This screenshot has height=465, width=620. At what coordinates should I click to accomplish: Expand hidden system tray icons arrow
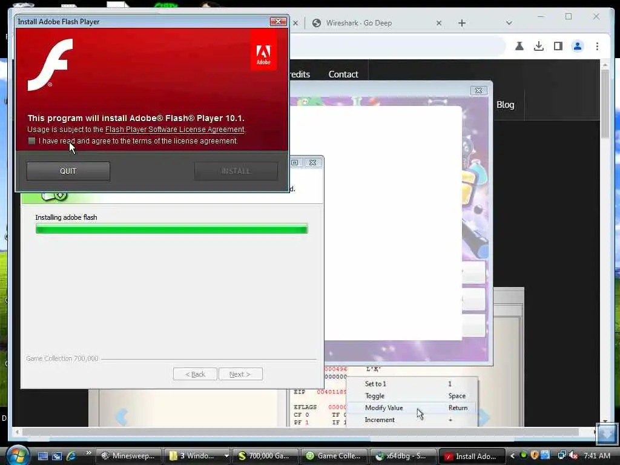pyautogui.click(x=512, y=456)
